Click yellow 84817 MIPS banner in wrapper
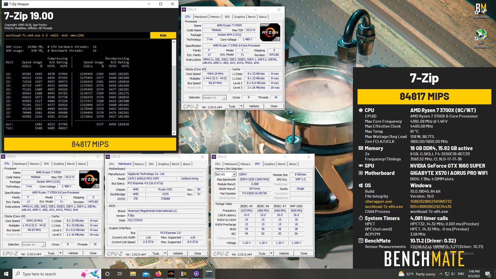 tap(90, 144)
